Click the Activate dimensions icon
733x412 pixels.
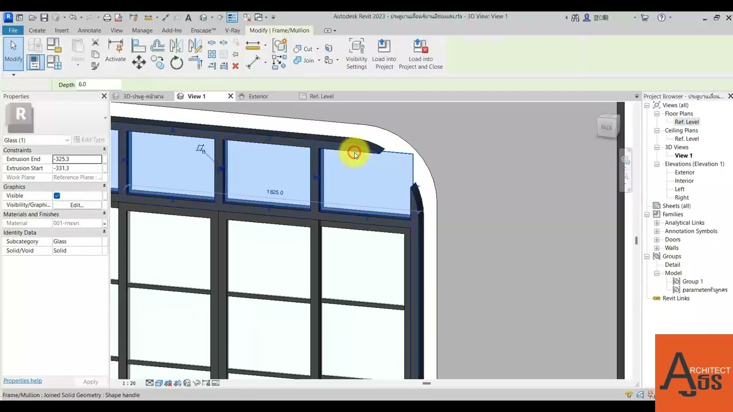[115, 50]
